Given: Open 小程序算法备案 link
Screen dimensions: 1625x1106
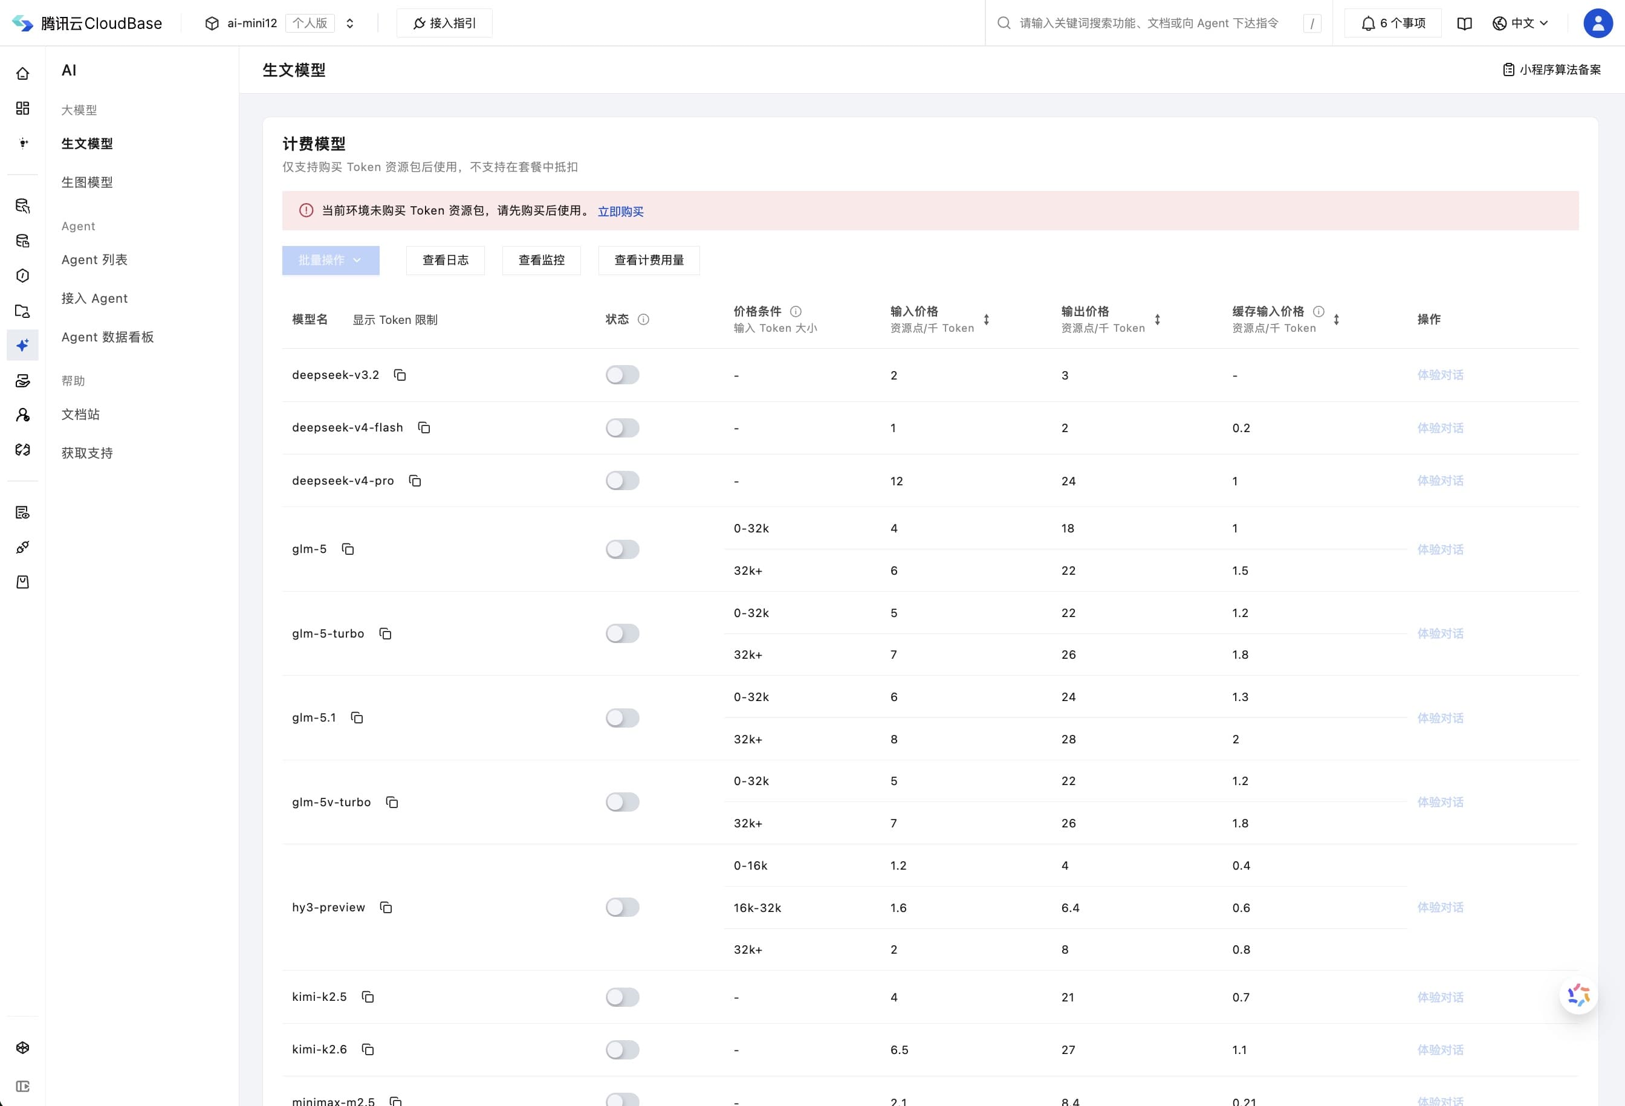Looking at the screenshot, I should (x=1552, y=70).
